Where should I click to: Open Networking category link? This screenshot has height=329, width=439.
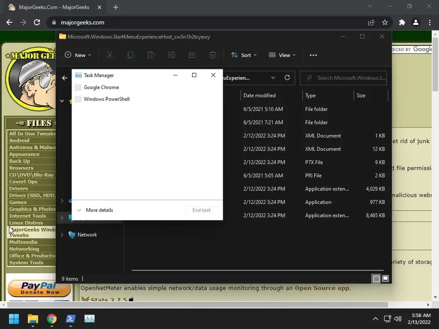pyautogui.click(x=24, y=249)
